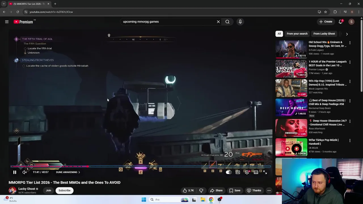363x204 pixels.
Task: Open media controls in Chrome toolbar
Action: 345,12
